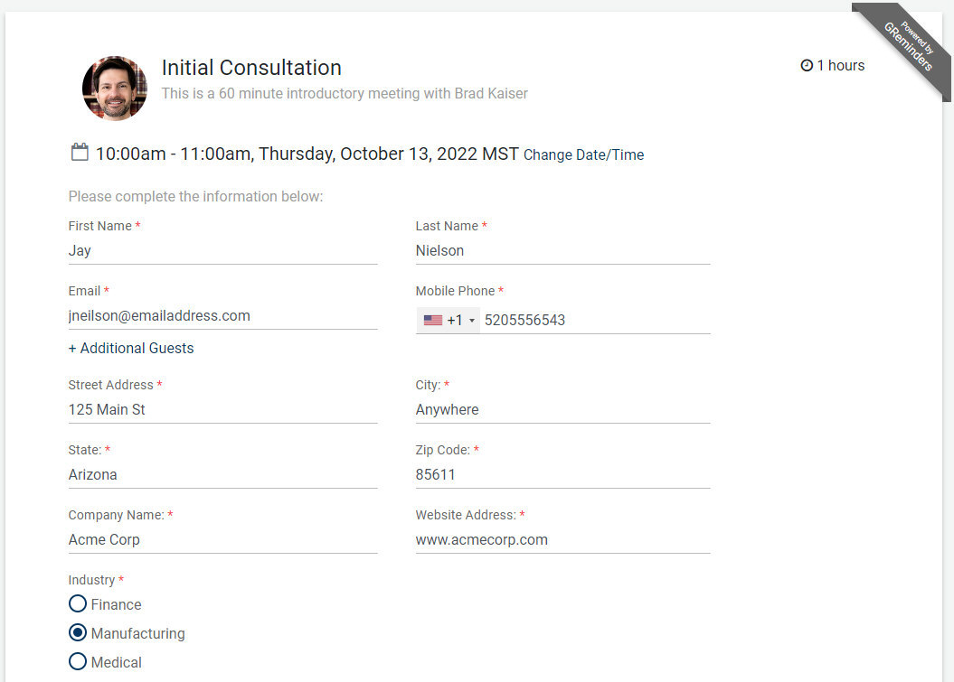Click the clock icon next to 1 hours
The image size is (954, 682).
(806, 65)
